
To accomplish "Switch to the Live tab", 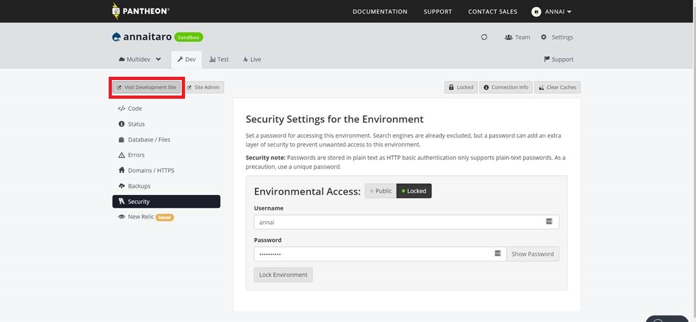I will coord(252,59).
